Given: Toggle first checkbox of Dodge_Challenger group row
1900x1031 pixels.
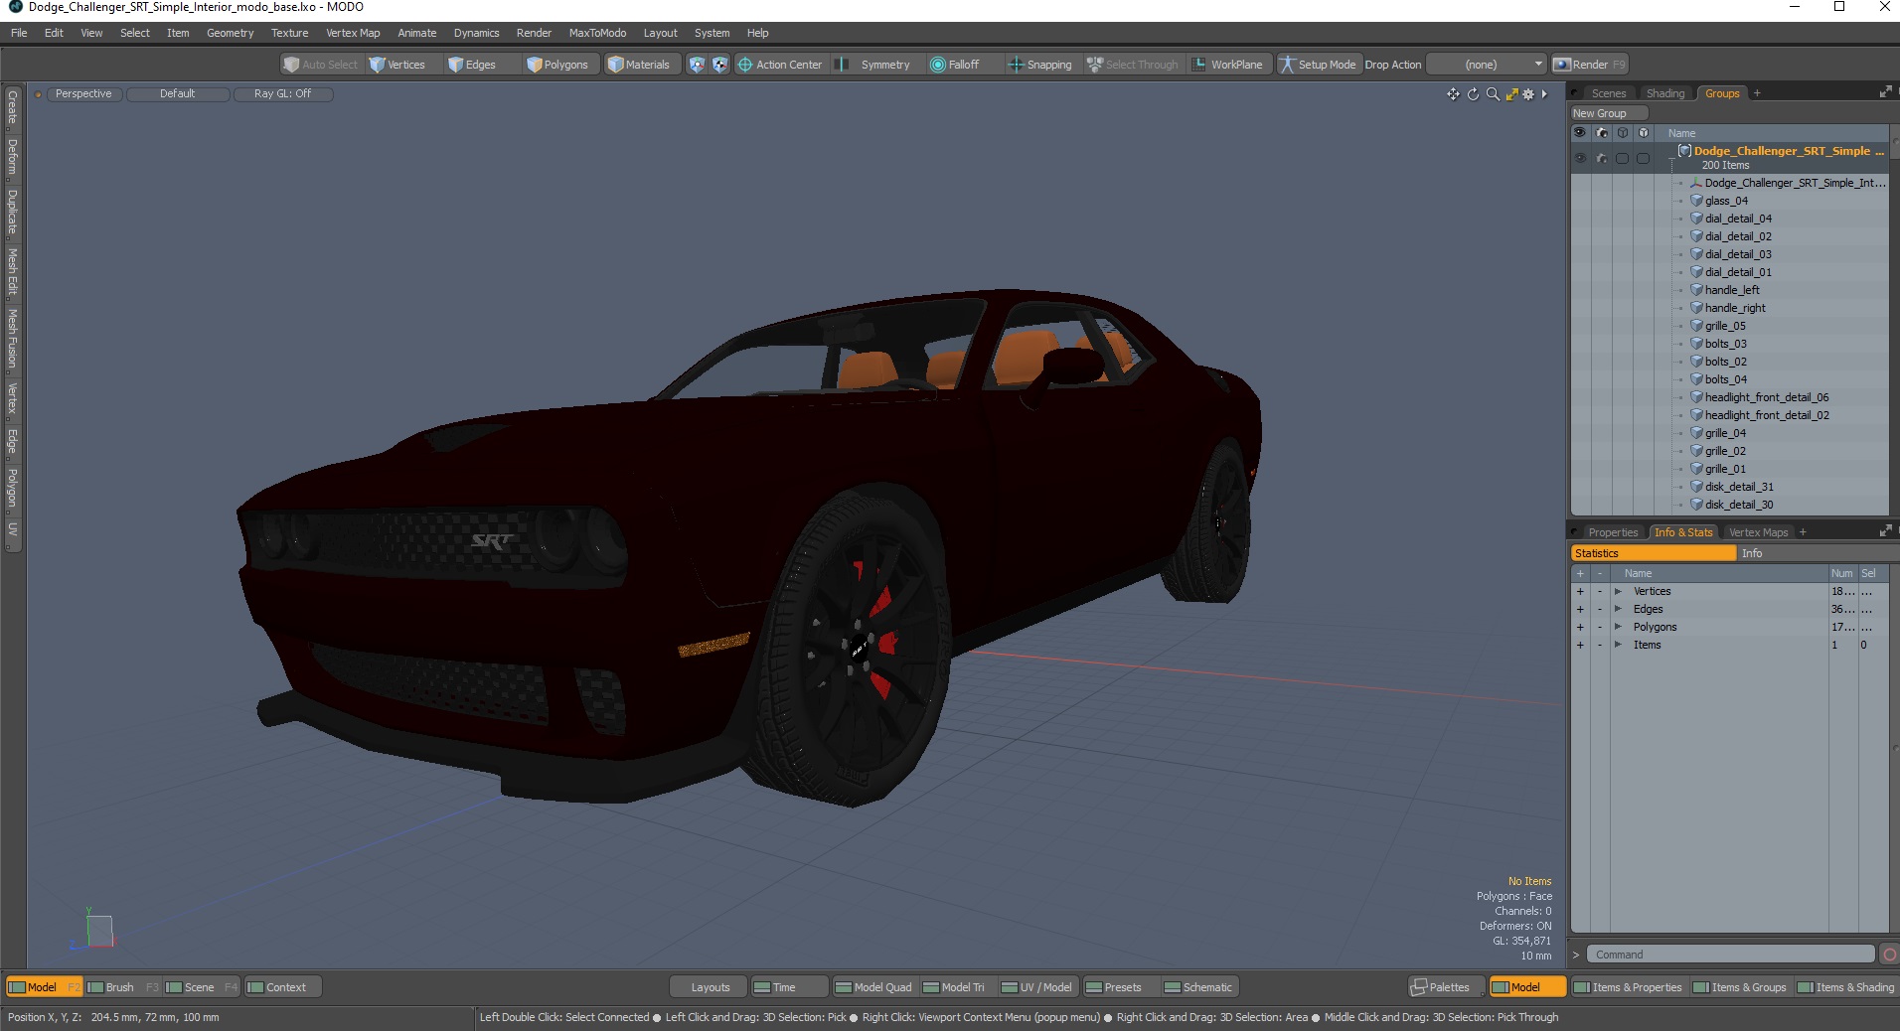Looking at the screenshot, I should [1623, 158].
